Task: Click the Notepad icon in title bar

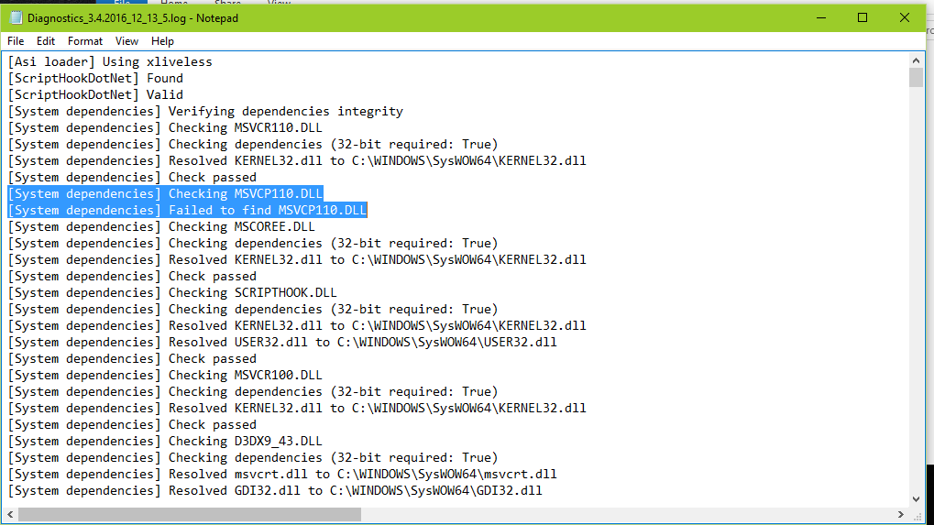Action: [16, 17]
